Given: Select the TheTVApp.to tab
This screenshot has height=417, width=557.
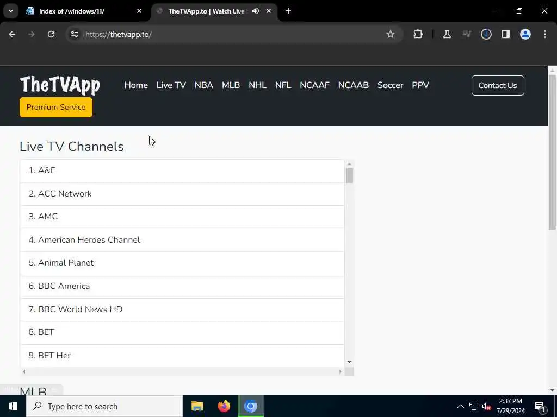Looking at the screenshot, I should 215,11.
